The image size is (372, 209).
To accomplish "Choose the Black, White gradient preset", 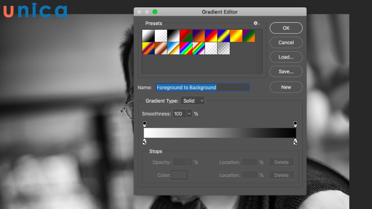I will click(x=173, y=36).
